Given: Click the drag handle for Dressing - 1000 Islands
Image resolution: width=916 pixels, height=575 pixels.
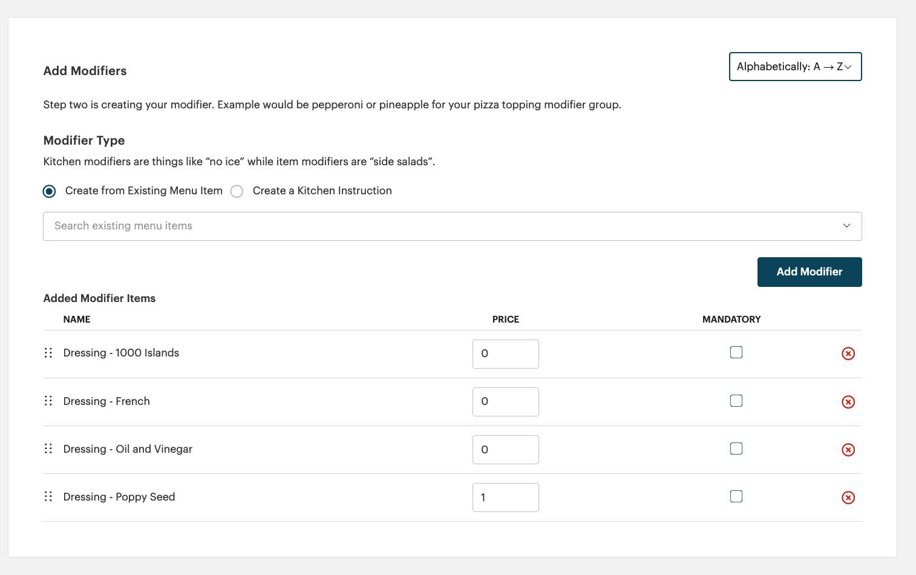Looking at the screenshot, I should pyautogui.click(x=48, y=352).
